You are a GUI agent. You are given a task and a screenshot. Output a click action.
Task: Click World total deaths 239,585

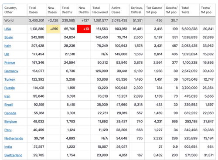pos(68,20)
